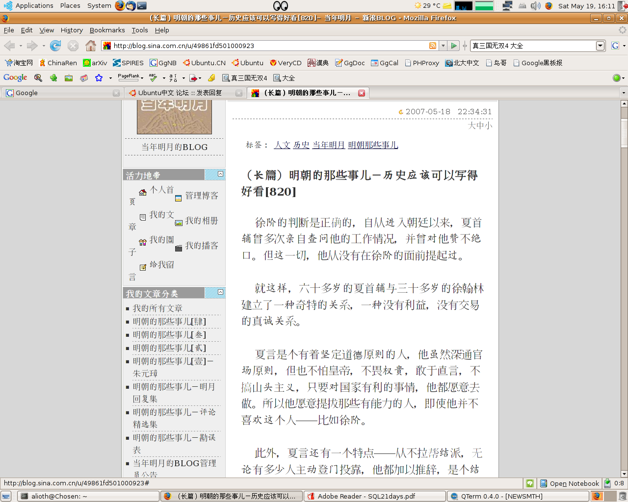Click the Google toolbar news icon
The height and width of the screenshot is (502, 628).
coord(84,77)
